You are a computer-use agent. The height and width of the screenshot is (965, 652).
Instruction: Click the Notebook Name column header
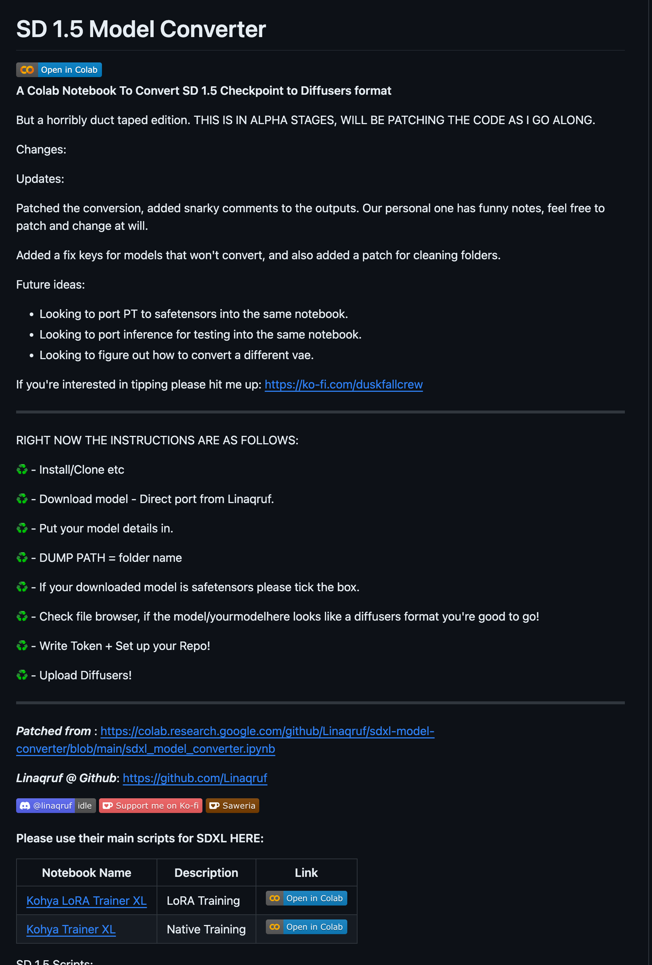(86, 873)
